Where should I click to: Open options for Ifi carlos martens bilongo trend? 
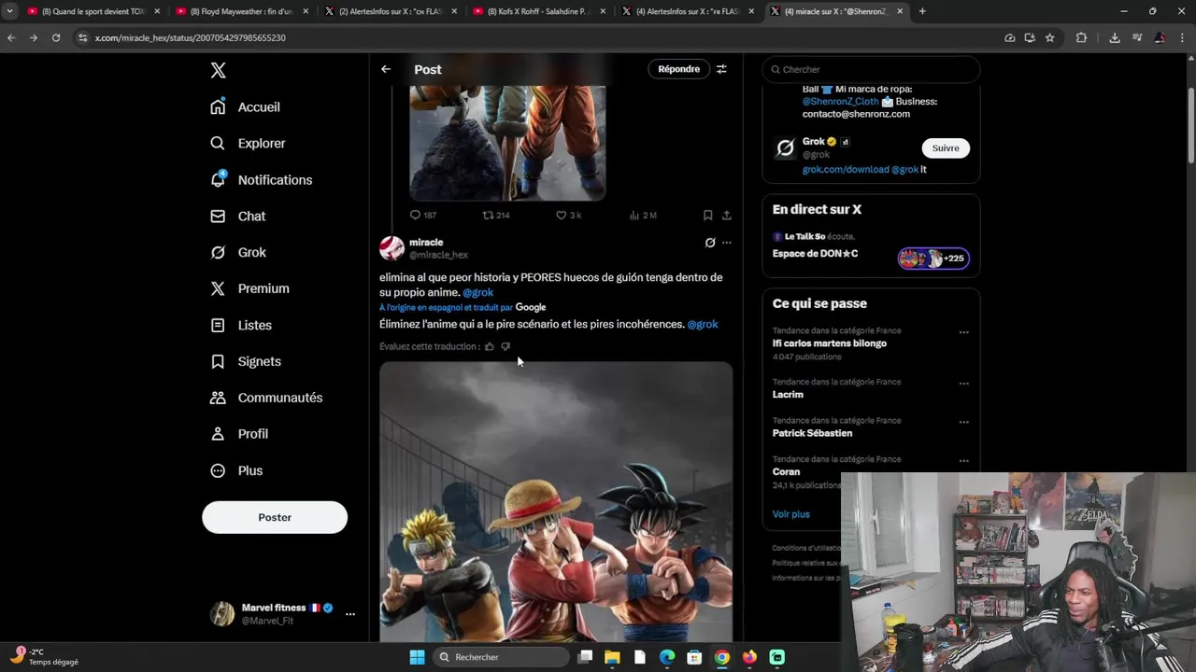click(963, 333)
